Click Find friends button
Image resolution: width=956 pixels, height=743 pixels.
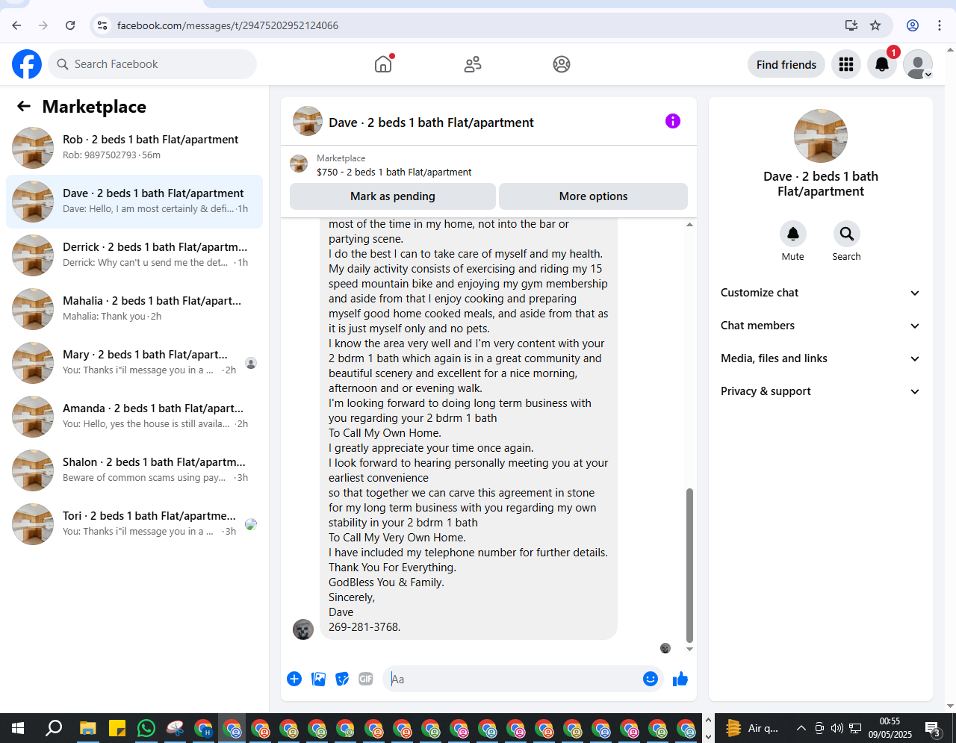(x=786, y=65)
